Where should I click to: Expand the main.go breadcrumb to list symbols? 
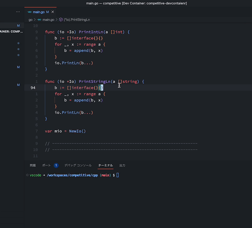(48, 20)
